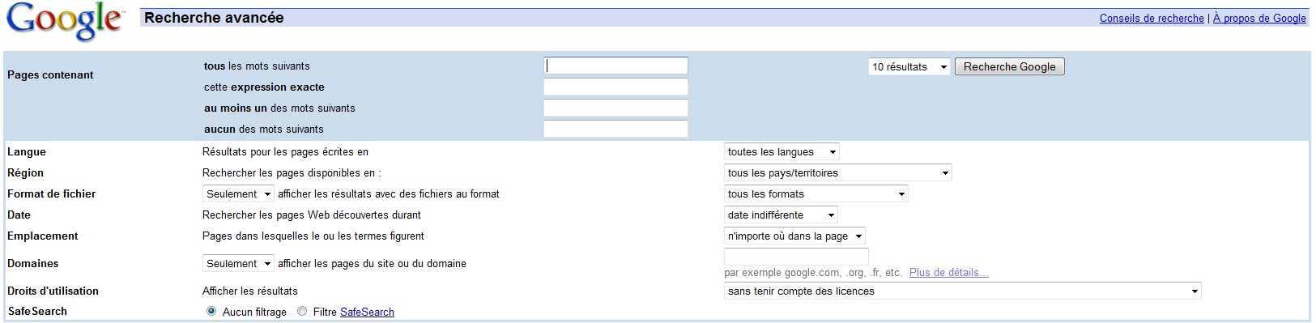Viewport: 1316px width, 323px height.
Task: Click the Format de fichier label
Action: 51,193
